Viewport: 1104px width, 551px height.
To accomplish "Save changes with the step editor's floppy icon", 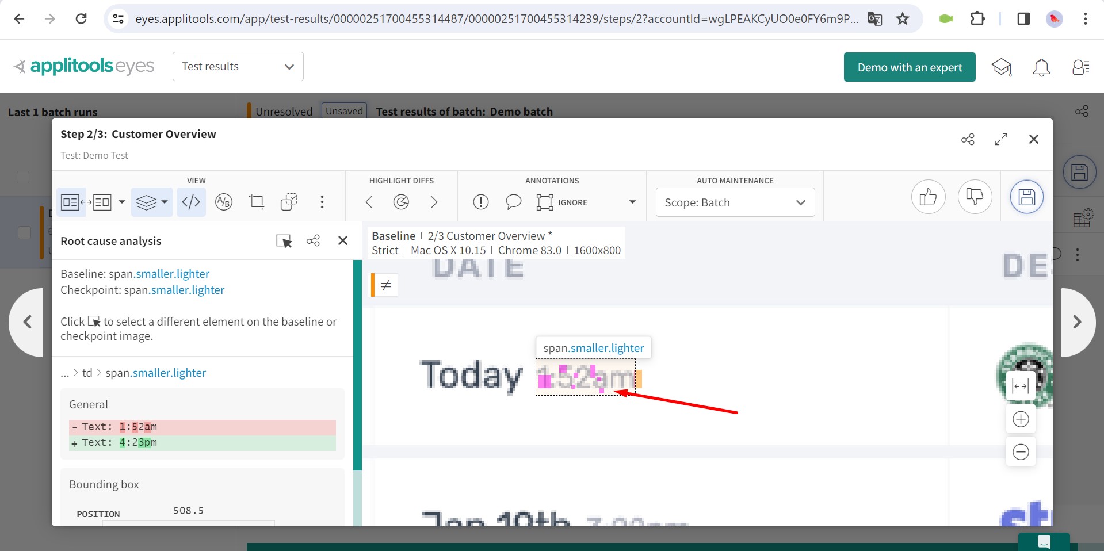I will click(1026, 197).
